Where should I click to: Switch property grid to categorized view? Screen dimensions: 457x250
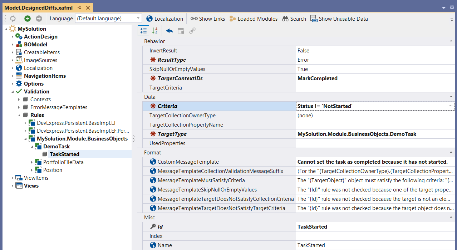(143, 31)
